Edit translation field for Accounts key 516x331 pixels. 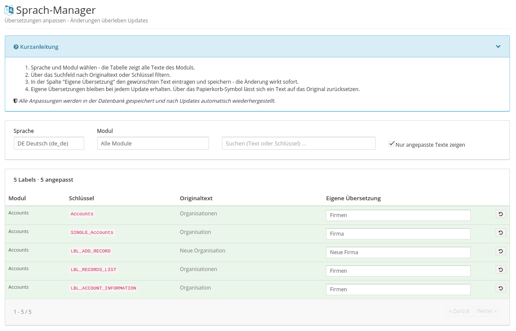pyautogui.click(x=398, y=215)
